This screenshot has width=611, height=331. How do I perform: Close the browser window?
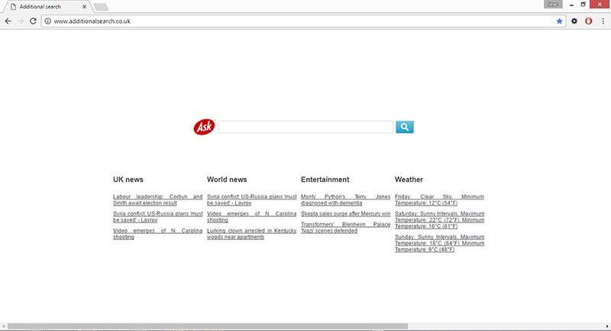[600, 5]
